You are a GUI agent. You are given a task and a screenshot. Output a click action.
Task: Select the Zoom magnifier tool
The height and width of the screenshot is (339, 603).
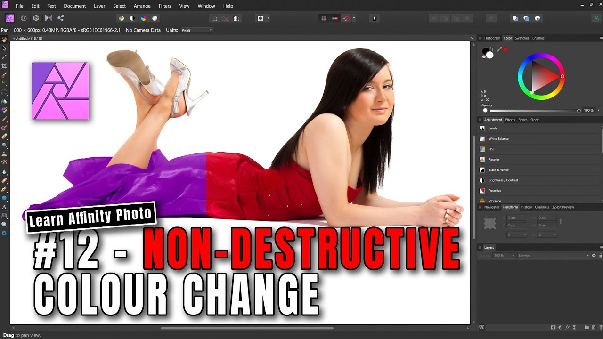(4, 225)
